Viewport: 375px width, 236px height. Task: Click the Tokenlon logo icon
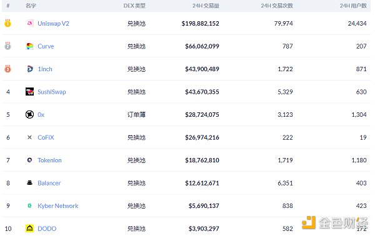click(29, 160)
